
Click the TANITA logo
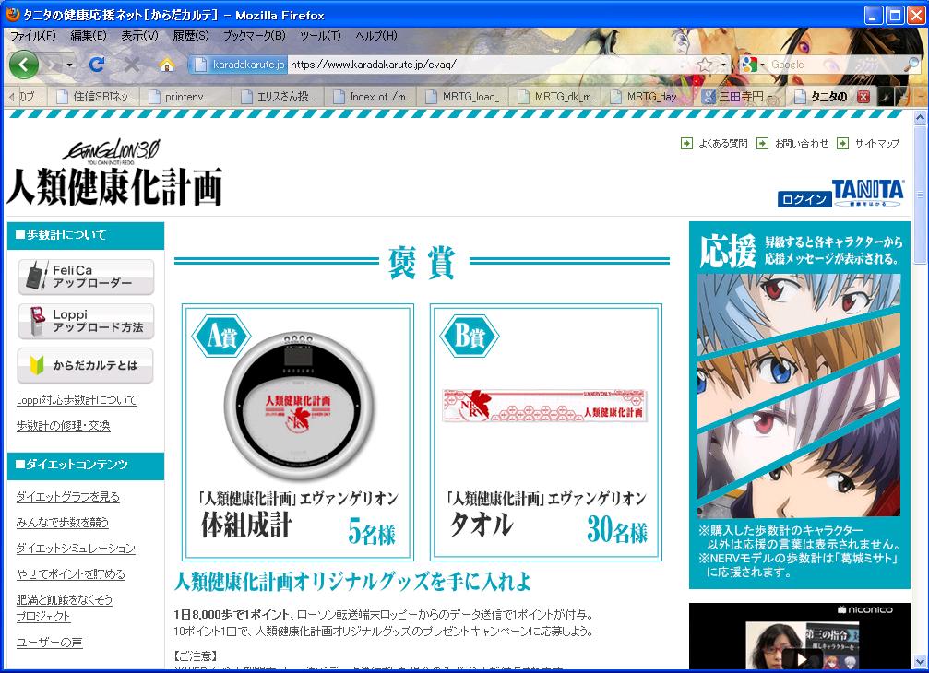point(868,193)
